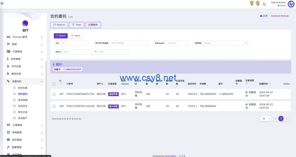Expand 申购管理 menu chevron
The image size is (296, 157).
pyautogui.click(x=42, y=133)
